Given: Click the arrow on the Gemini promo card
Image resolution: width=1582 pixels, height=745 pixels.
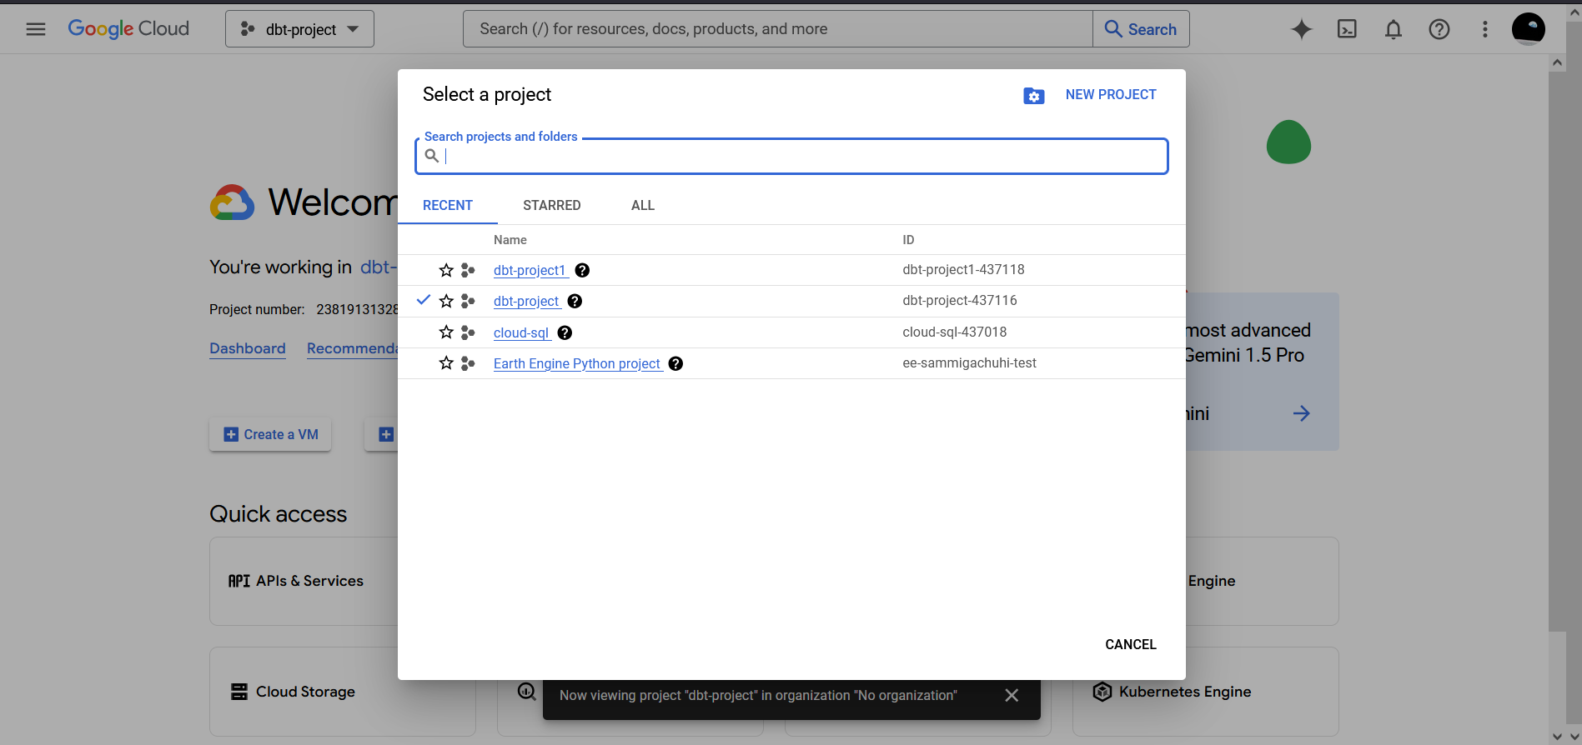Looking at the screenshot, I should click(x=1301, y=413).
